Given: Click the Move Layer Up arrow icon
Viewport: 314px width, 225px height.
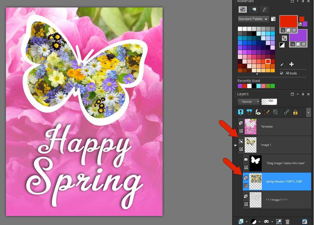Looking at the screenshot, I should (x=241, y=112).
